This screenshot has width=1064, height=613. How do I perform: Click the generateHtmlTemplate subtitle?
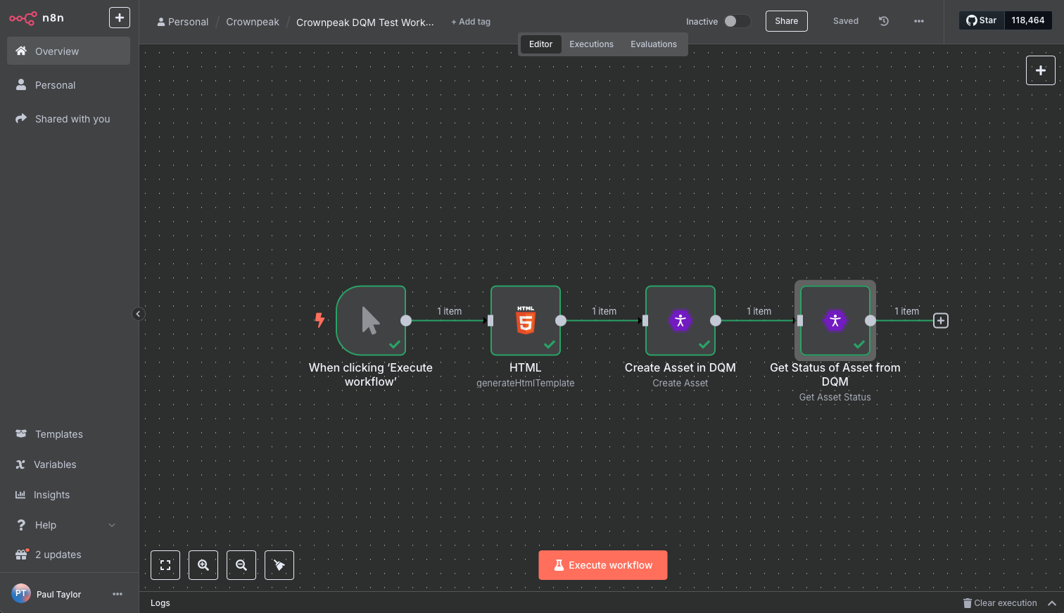[526, 383]
